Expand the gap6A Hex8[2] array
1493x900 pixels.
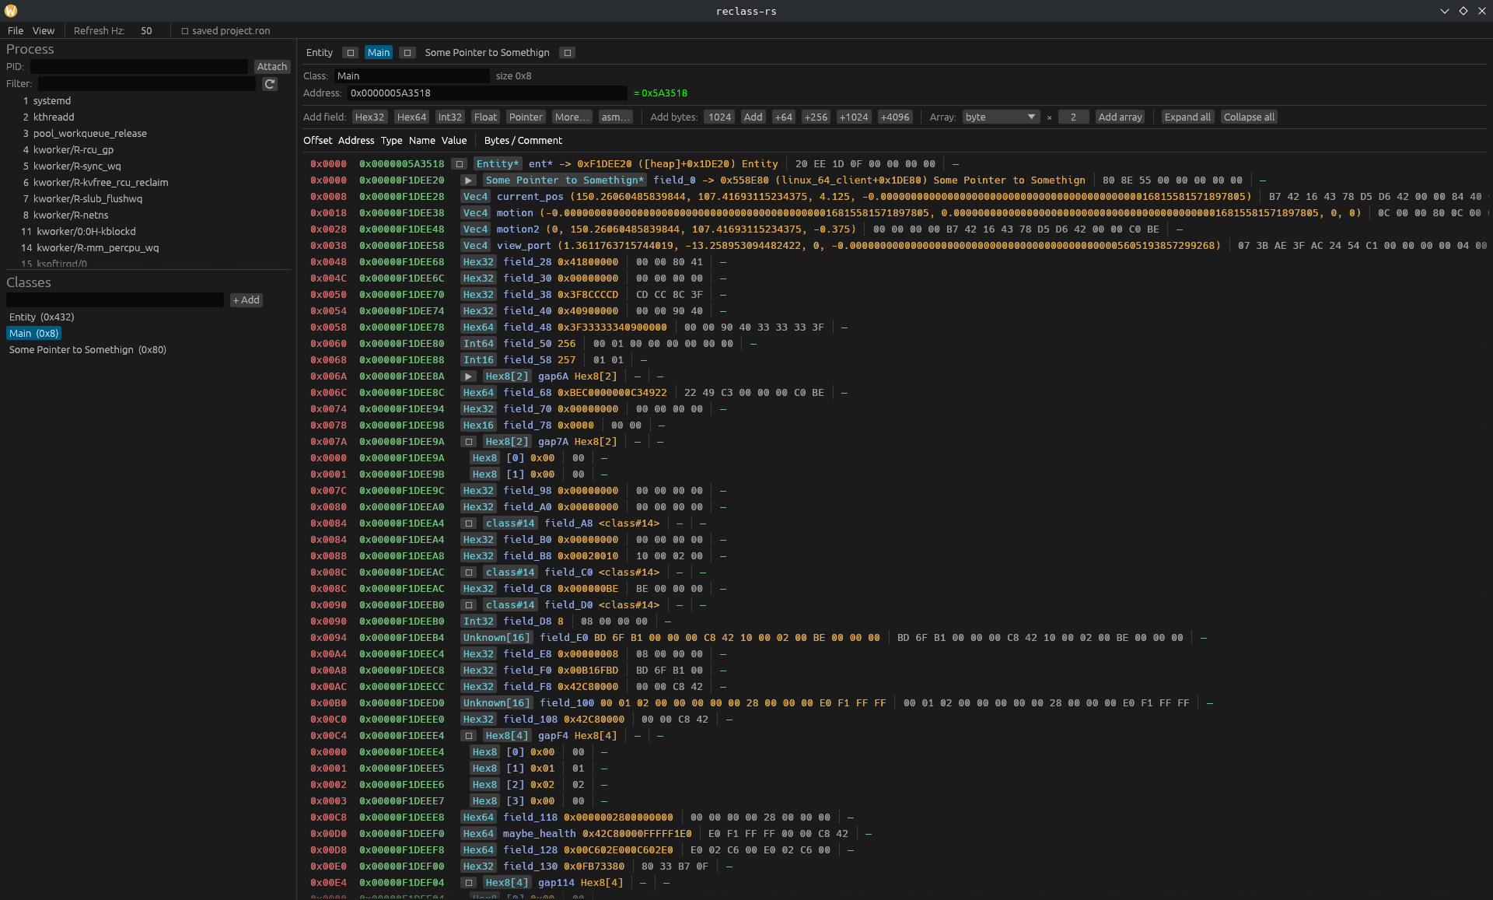468,376
